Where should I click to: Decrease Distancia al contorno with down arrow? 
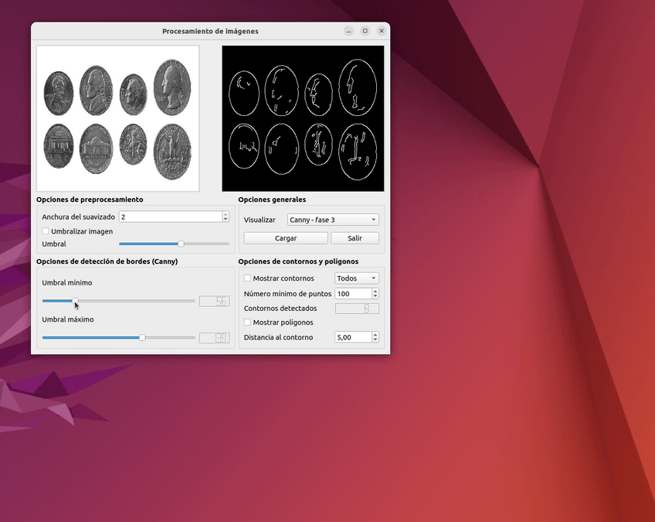(x=375, y=339)
